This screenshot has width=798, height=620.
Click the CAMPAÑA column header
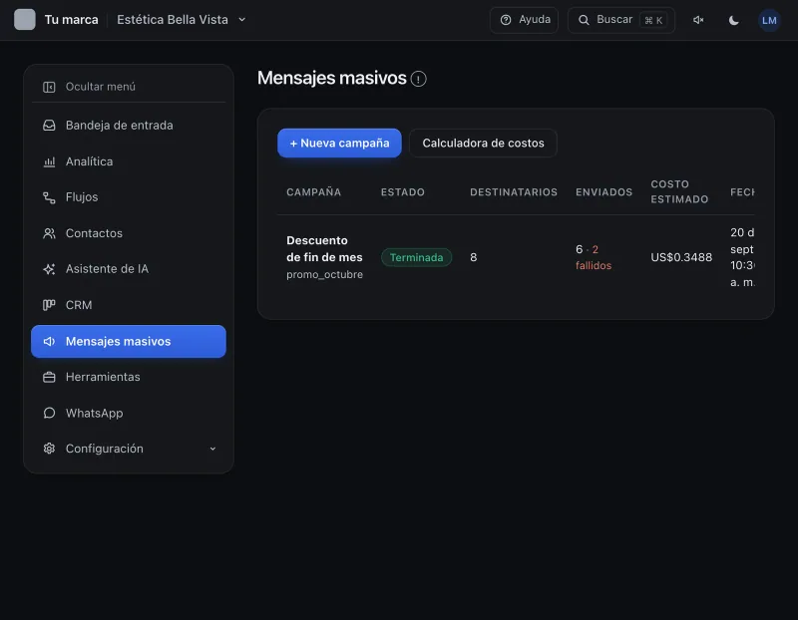coord(313,192)
